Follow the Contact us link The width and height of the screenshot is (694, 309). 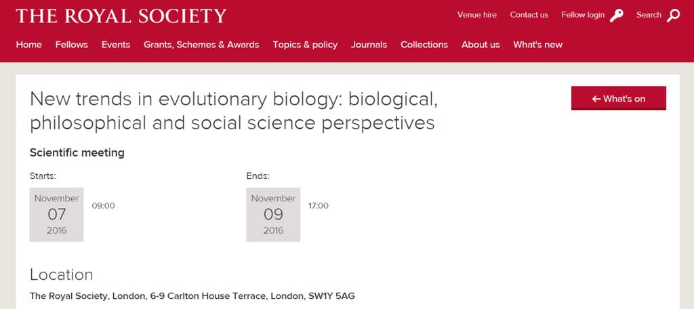(529, 15)
